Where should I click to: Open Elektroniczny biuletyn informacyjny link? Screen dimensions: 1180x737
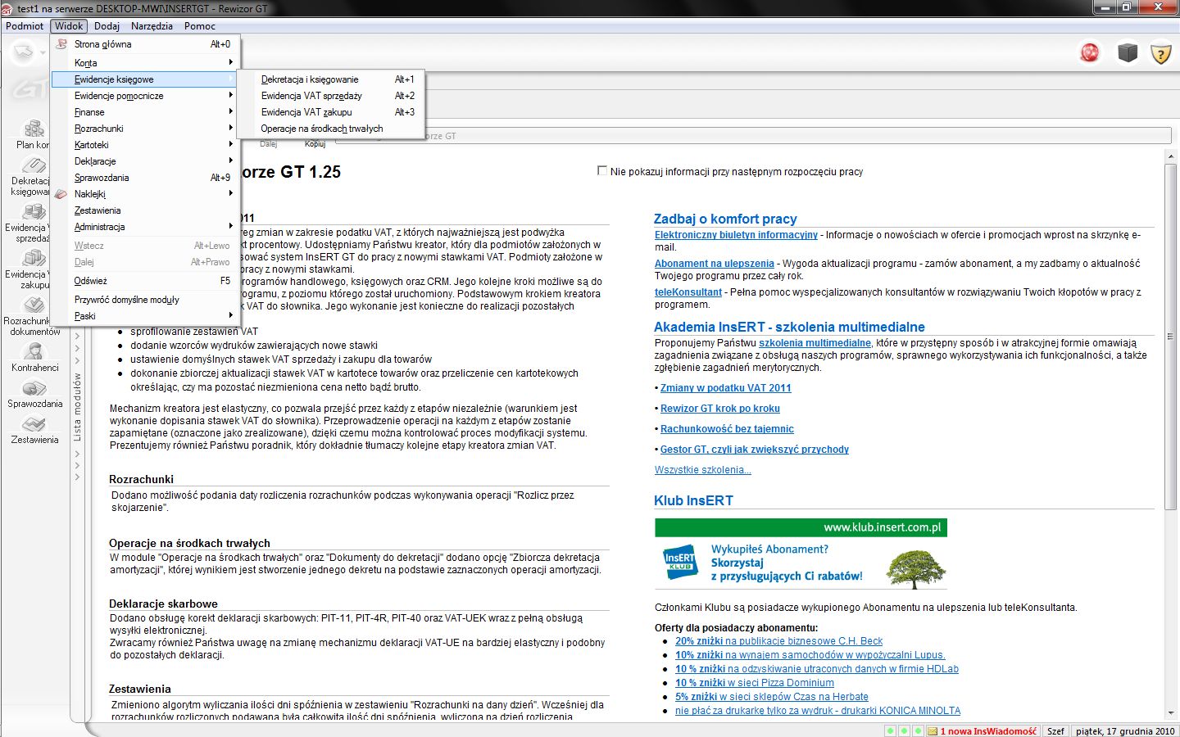[x=736, y=235]
